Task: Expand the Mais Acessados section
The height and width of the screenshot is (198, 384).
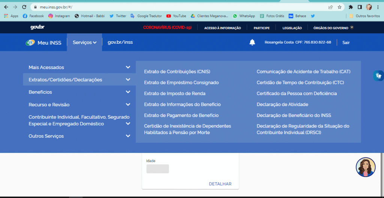Action: pyautogui.click(x=79, y=67)
